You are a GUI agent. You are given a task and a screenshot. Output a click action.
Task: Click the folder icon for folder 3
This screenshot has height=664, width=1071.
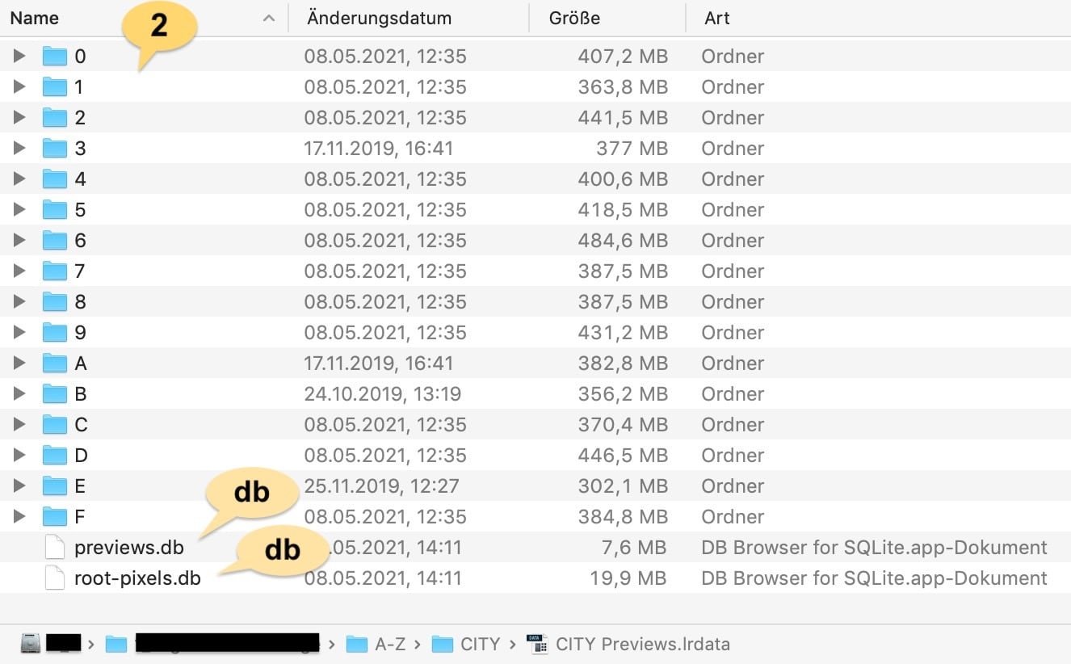[54, 149]
